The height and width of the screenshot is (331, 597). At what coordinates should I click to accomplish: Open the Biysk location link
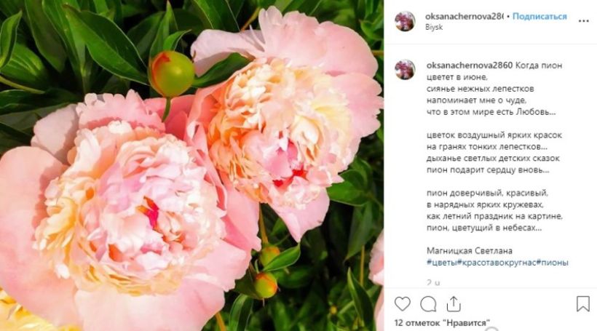click(x=434, y=28)
